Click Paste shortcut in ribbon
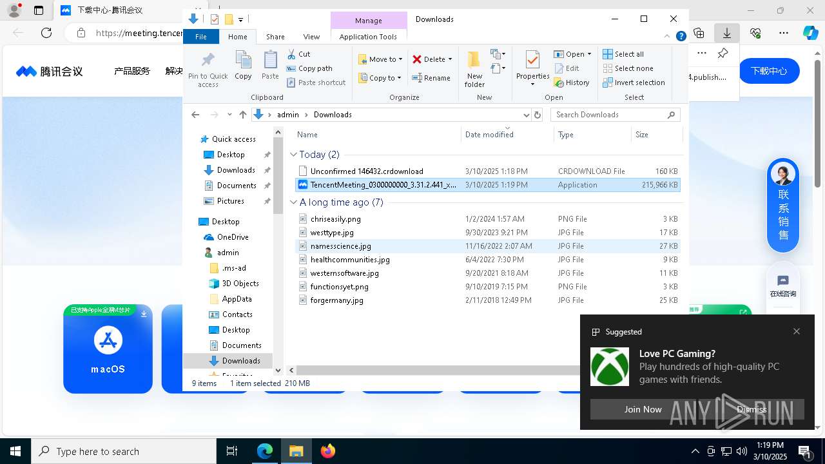The image size is (825, 464). (x=316, y=82)
